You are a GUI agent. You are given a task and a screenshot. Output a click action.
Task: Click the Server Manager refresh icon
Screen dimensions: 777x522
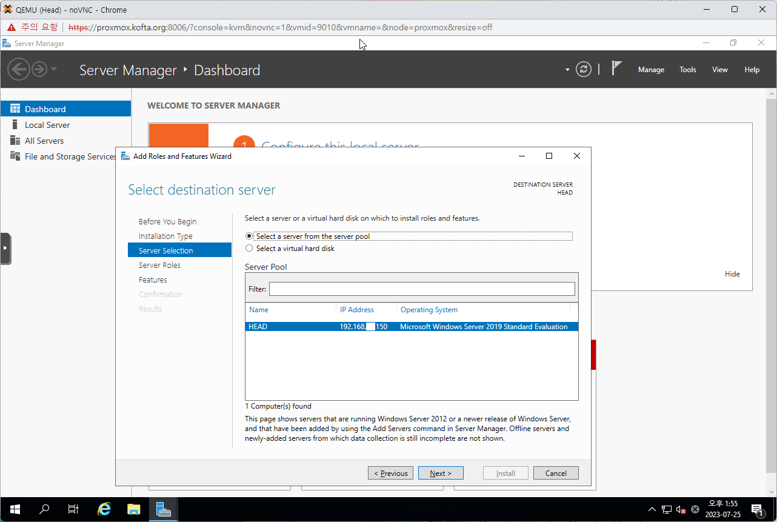583,69
